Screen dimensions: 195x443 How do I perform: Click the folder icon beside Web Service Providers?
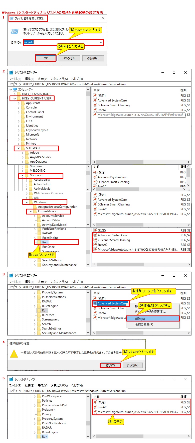point(31,193)
